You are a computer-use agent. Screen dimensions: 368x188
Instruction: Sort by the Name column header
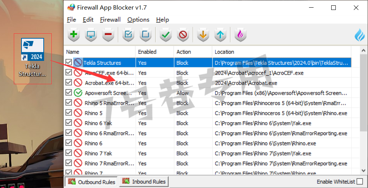coord(100,52)
